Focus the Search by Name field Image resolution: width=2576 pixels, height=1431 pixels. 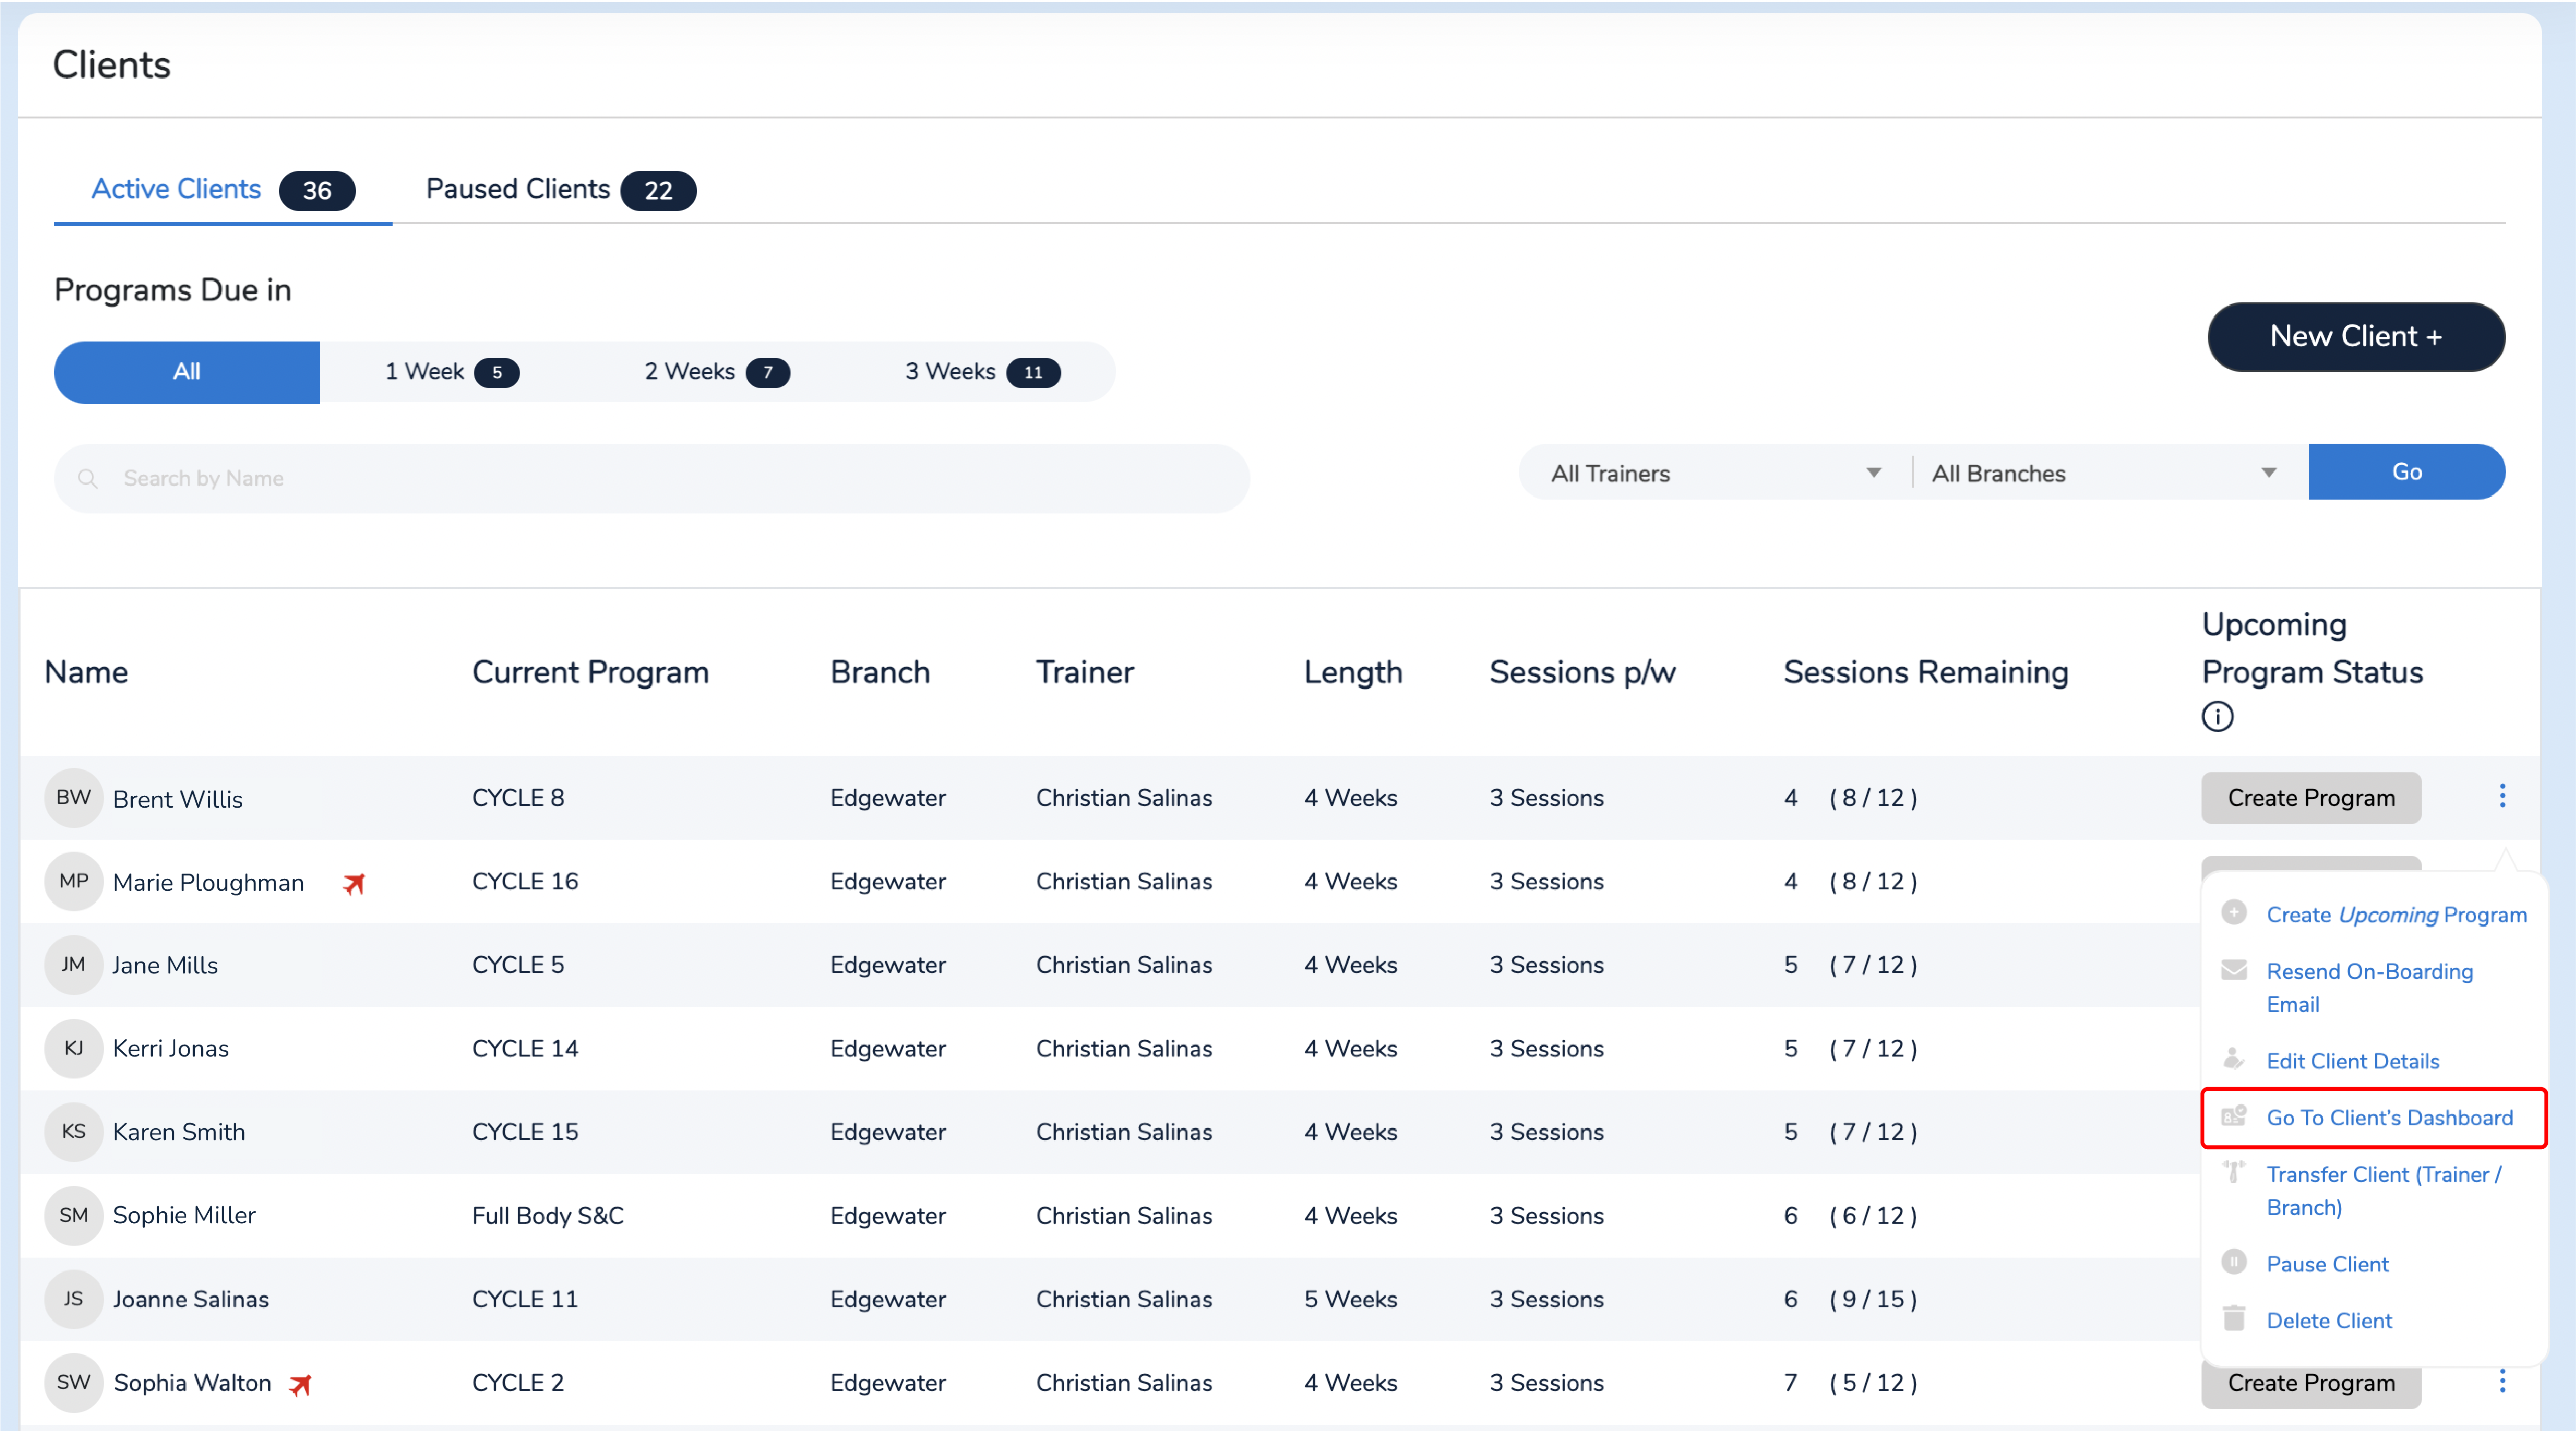click(x=652, y=479)
